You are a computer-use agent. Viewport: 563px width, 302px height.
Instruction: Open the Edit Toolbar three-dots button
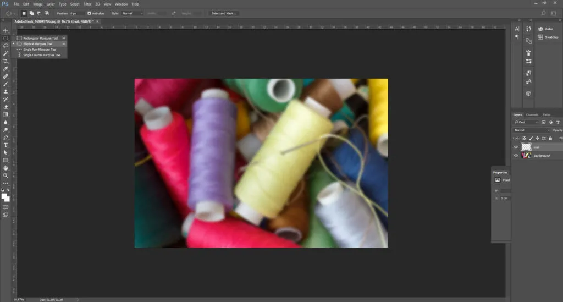tap(5, 183)
